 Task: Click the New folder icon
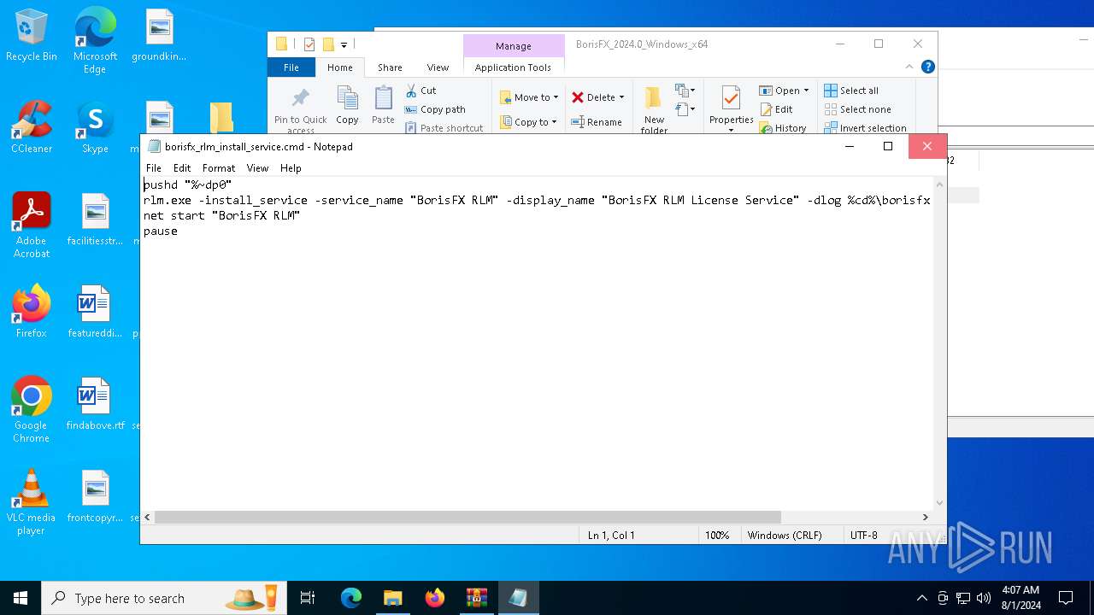click(x=654, y=108)
